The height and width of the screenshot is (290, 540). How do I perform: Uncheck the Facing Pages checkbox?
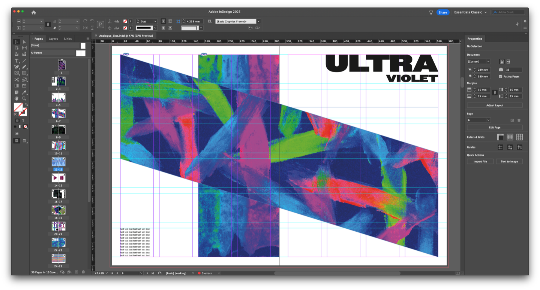click(501, 76)
